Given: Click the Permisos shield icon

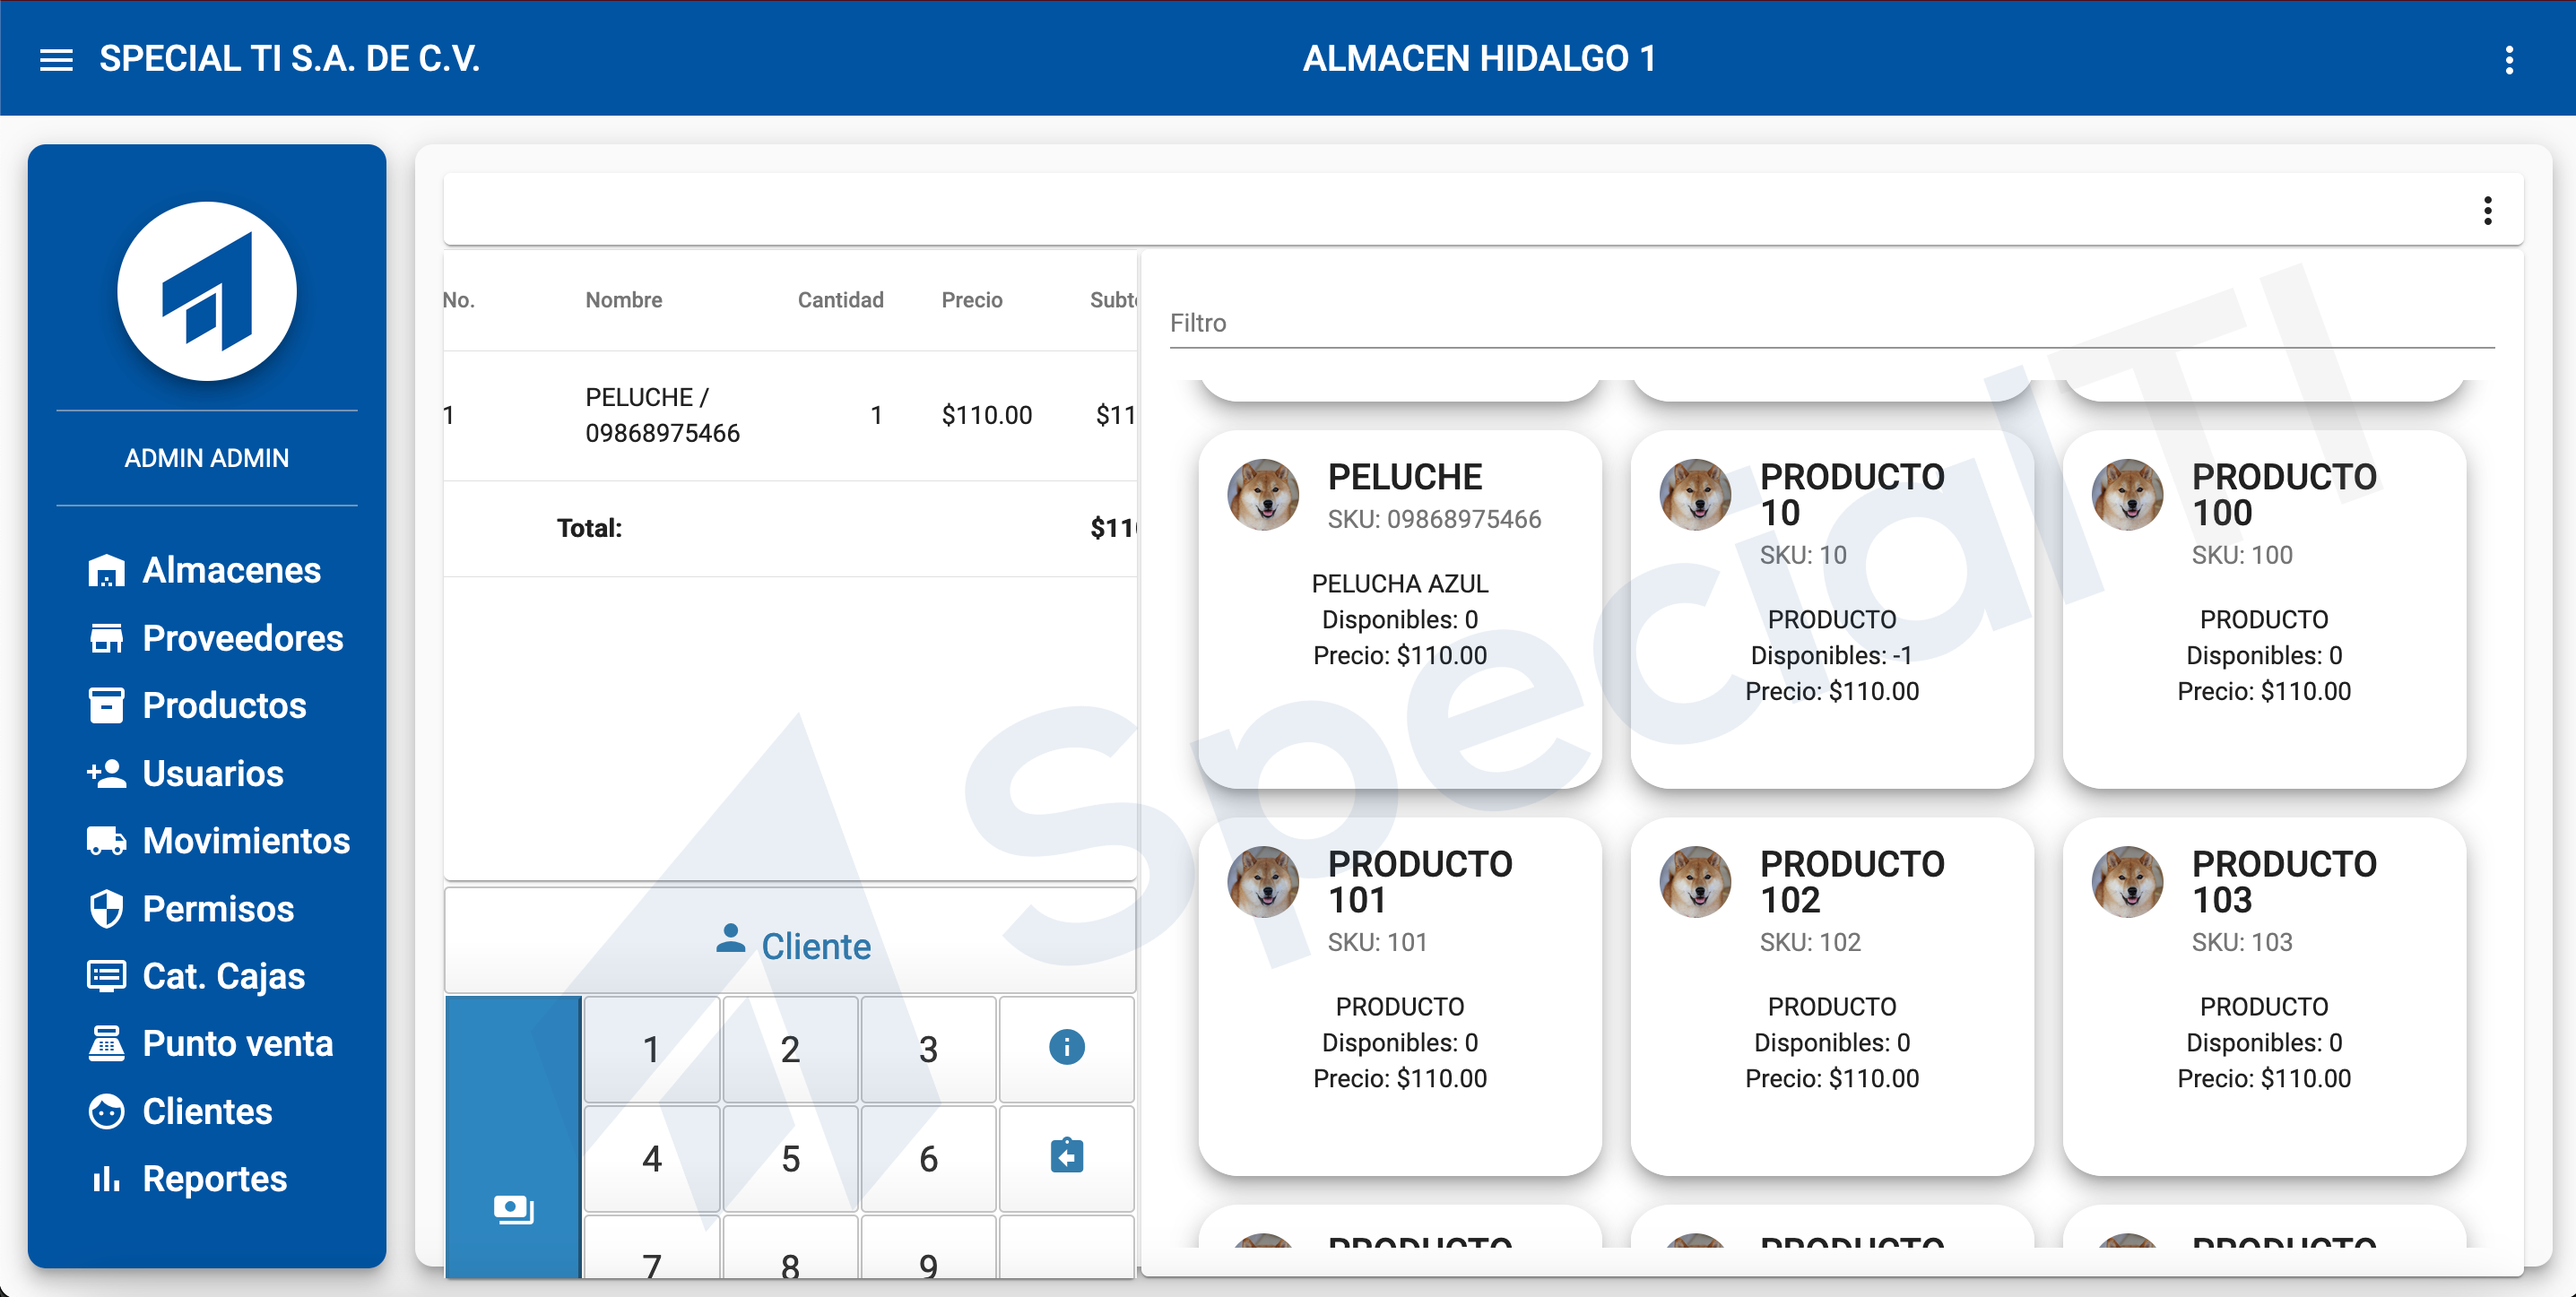Looking at the screenshot, I should (x=106, y=908).
